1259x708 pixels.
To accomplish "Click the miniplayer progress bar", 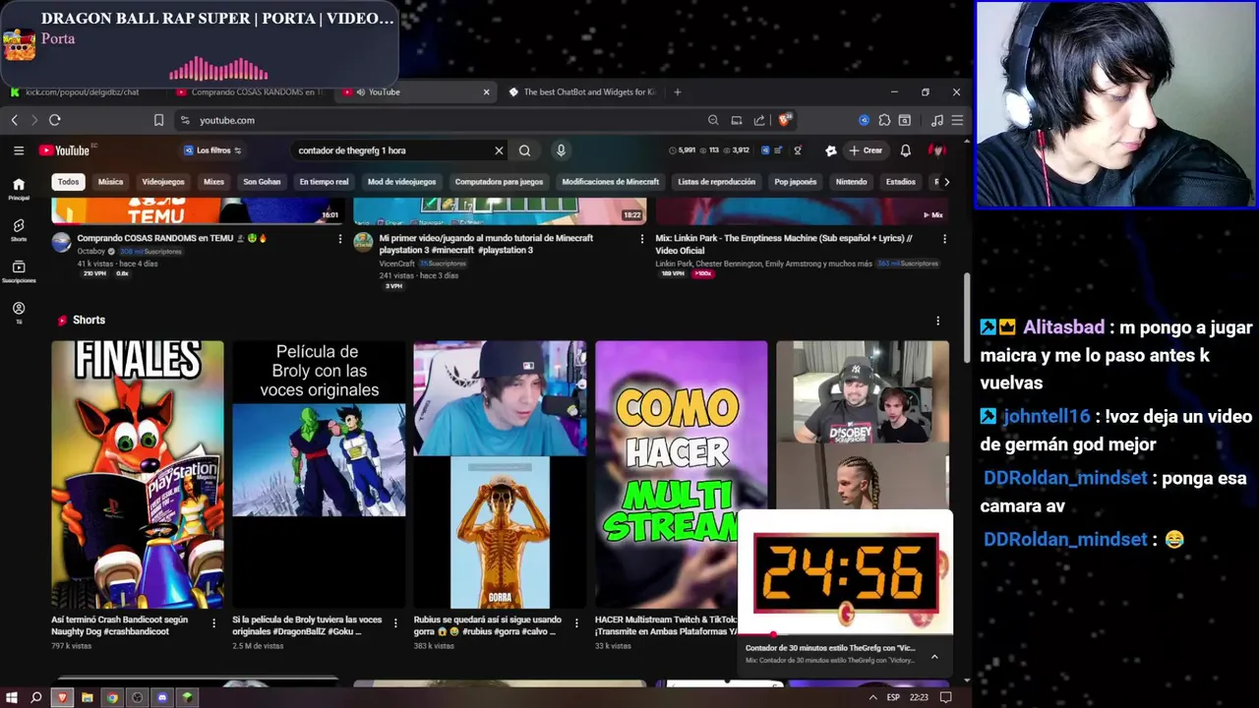I will (x=845, y=634).
